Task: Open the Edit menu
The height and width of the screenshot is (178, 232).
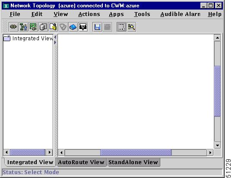Action: pos(37,14)
